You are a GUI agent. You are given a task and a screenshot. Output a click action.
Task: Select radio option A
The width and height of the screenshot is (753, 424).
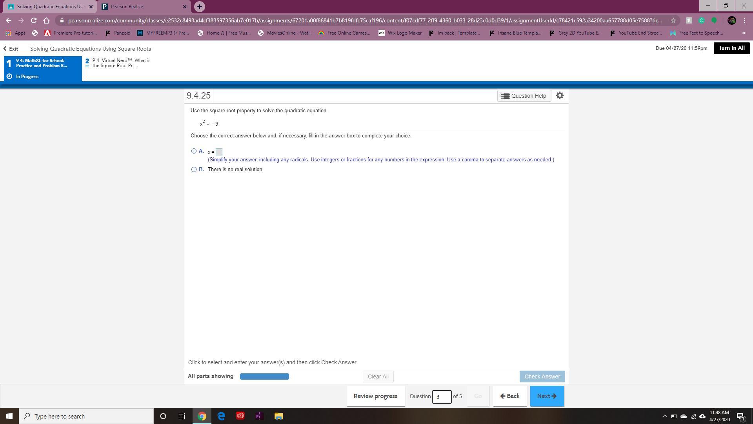(194, 151)
